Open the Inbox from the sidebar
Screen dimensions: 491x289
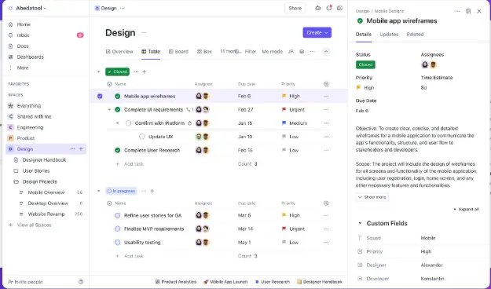click(23, 35)
